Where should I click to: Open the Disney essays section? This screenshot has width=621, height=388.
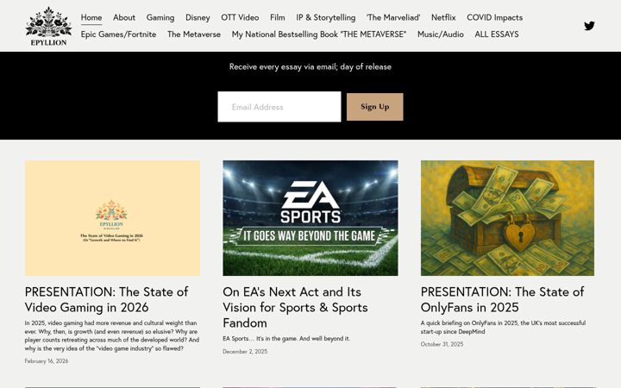click(x=198, y=17)
